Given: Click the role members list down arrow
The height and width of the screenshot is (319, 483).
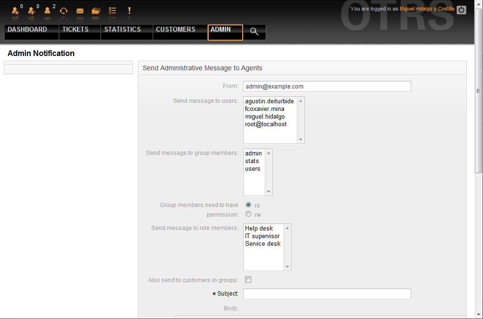Looking at the screenshot, I should click(287, 267).
